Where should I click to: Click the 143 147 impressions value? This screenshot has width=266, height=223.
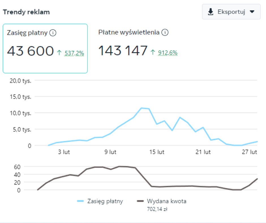pyautogui.click(x=123, y=50)
